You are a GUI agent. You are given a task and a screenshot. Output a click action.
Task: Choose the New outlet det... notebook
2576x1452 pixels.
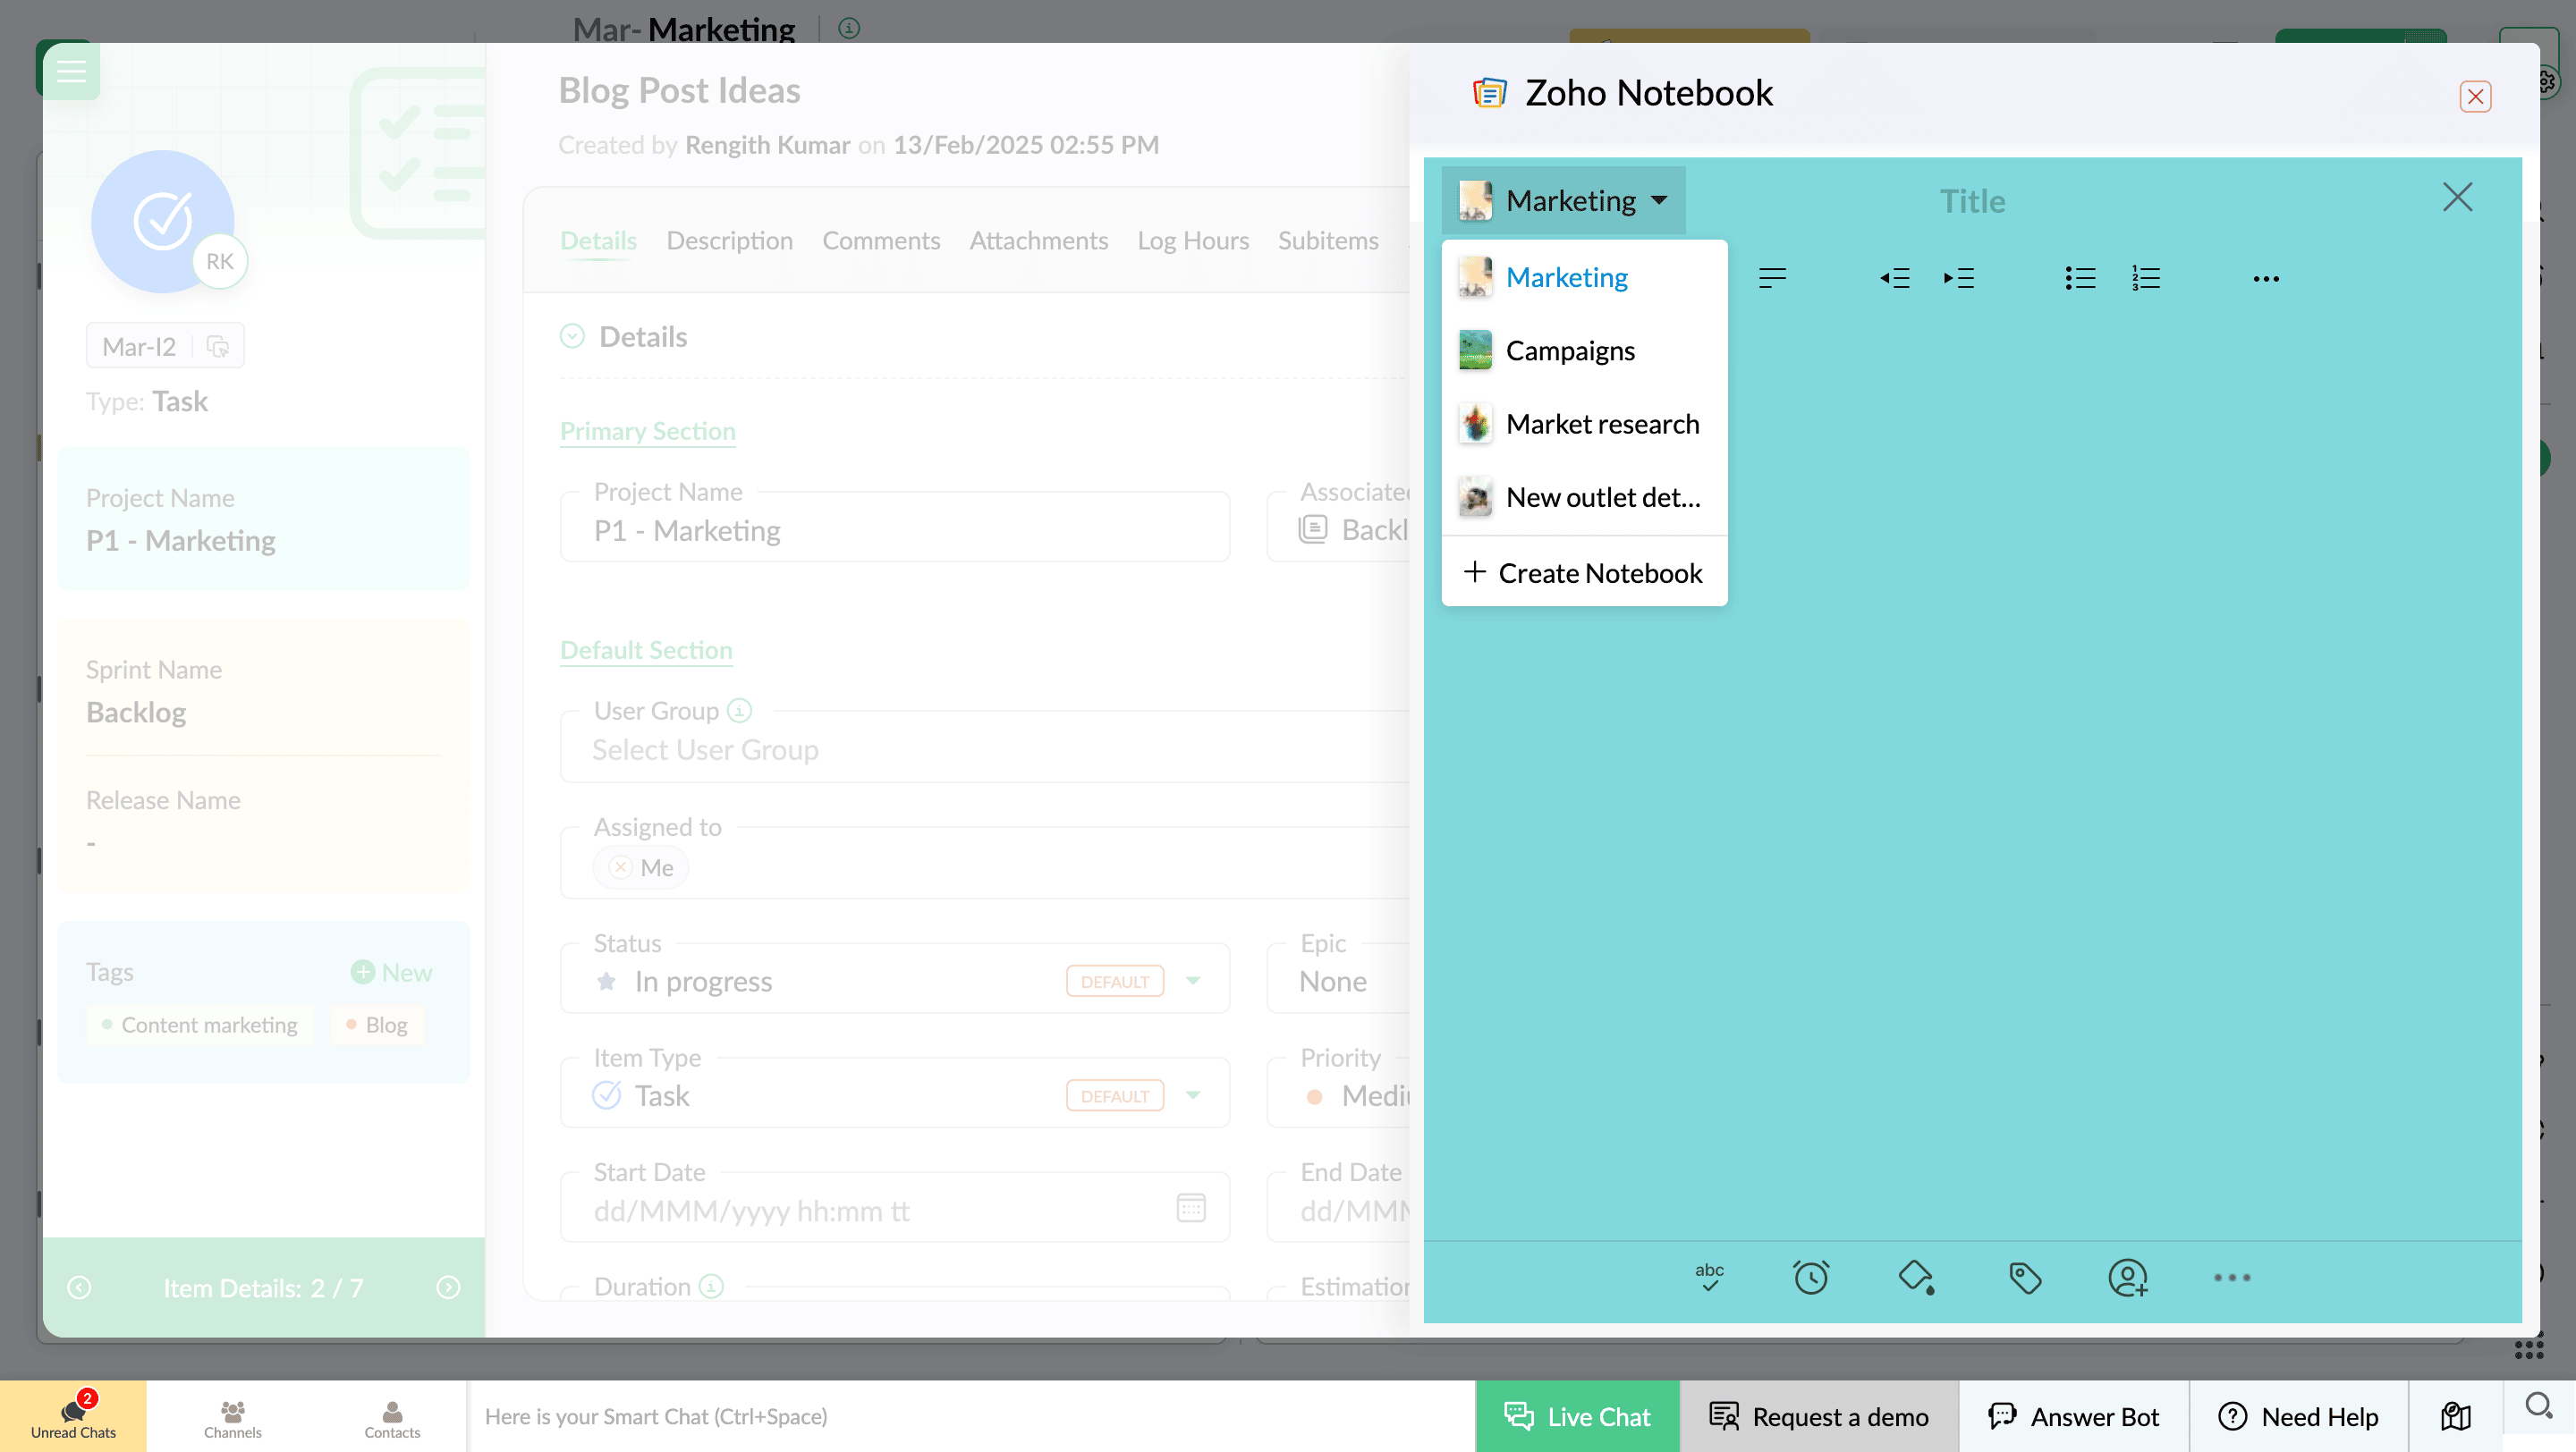point(1602,496)
